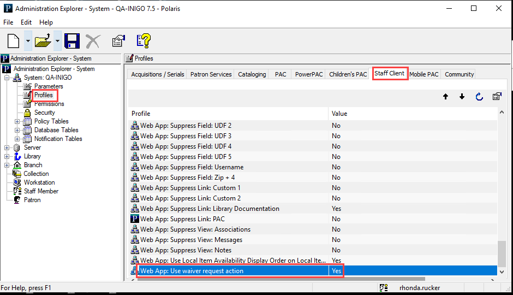Screen dimensions: 513x295
Task: Select Security in the tree
Action: (x=45, y=113)
